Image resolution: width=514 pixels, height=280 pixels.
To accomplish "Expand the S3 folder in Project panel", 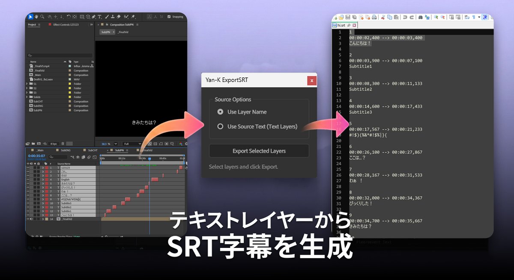I will coord(27,93).
